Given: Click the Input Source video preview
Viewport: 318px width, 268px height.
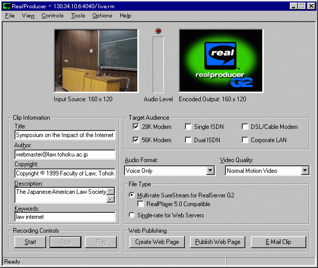Looking at the screenshot, I should point(96,60).
